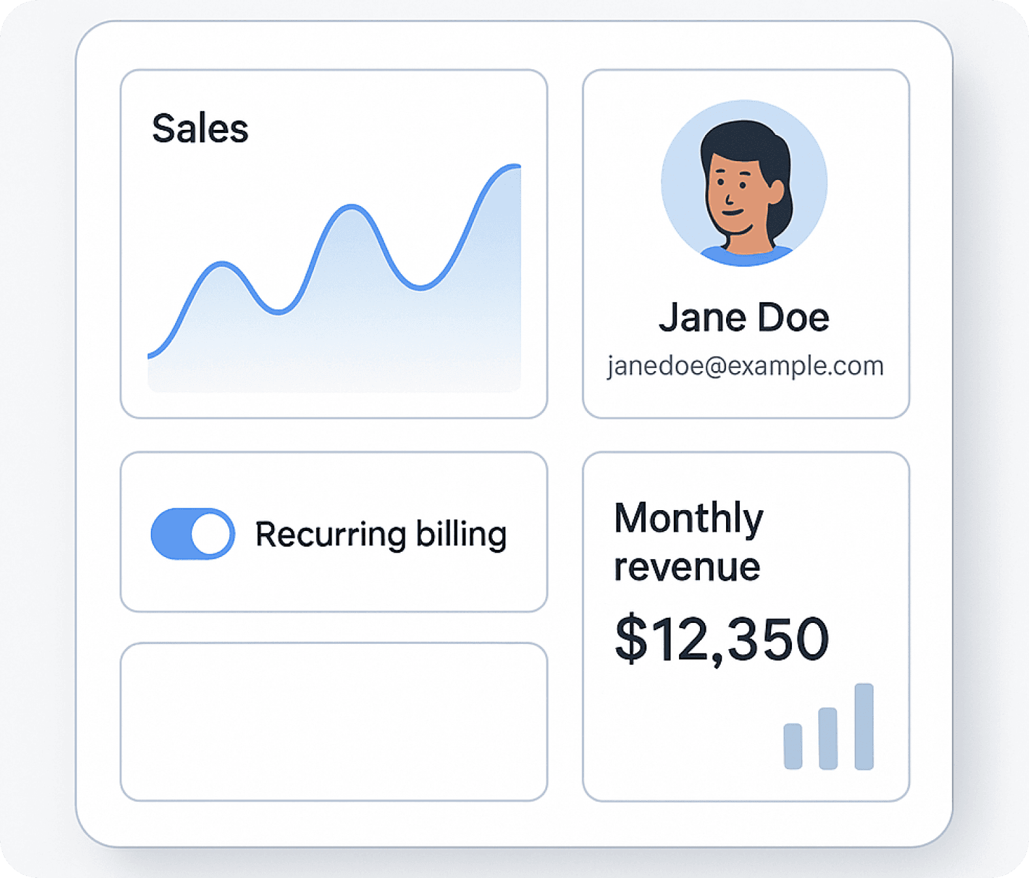This screenshot has width=1029, height=878.
Task: Disable the Recurring billing toggle
Action: [x=193, y=534]
